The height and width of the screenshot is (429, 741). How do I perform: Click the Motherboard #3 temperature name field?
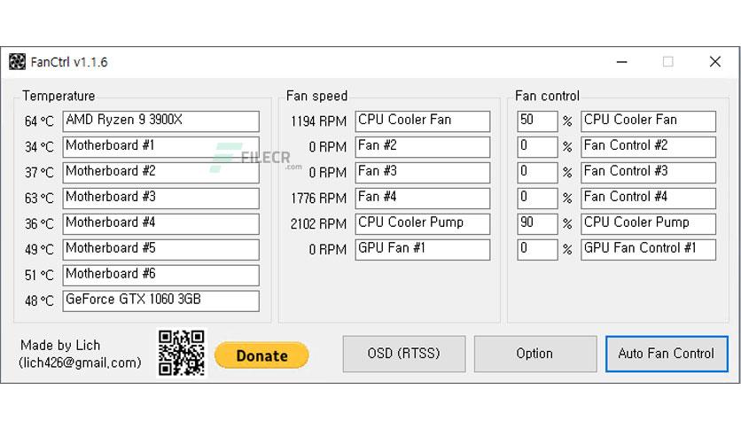(160, 199)
